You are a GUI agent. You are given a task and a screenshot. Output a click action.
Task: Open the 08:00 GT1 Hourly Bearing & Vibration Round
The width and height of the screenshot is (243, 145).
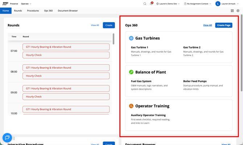point(66,68)
